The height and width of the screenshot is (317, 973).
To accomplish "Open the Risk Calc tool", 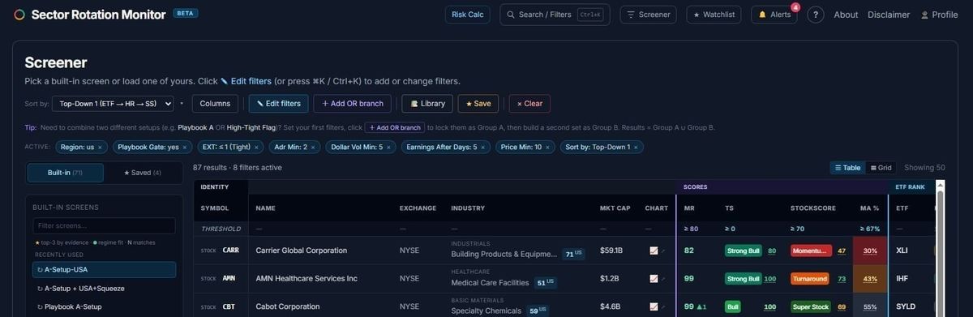I will pyautogui.click(x=468, y=15).
